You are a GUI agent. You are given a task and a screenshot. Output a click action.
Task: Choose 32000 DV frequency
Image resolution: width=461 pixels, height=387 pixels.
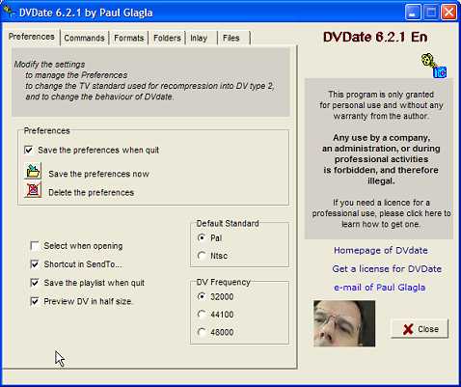coord(202,296)
